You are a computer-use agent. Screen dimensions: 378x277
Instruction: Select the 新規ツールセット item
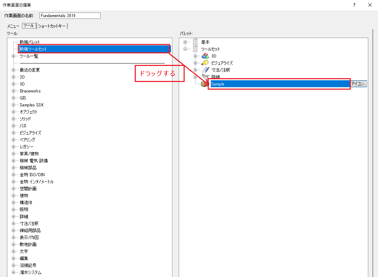(x=33, y=49)
